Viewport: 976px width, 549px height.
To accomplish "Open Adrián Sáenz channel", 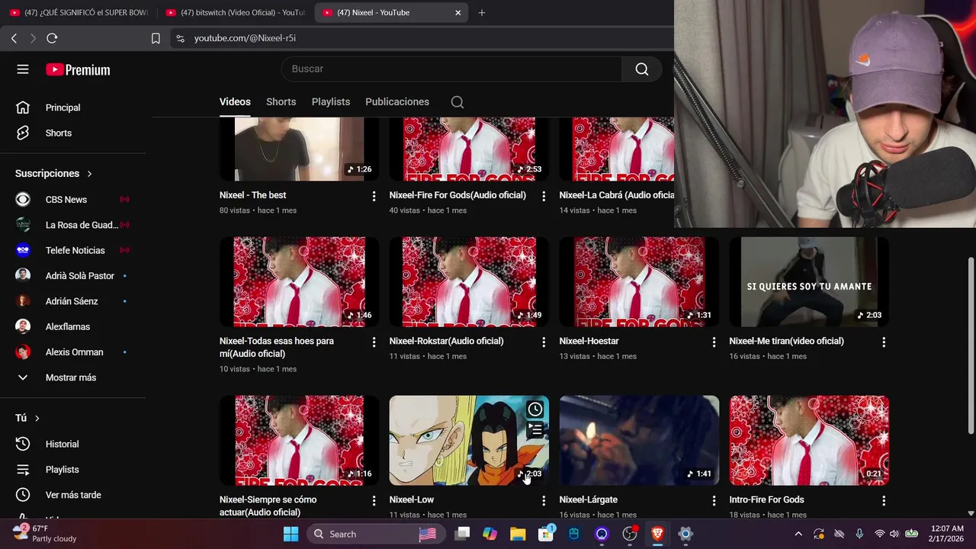I will 72,301.
